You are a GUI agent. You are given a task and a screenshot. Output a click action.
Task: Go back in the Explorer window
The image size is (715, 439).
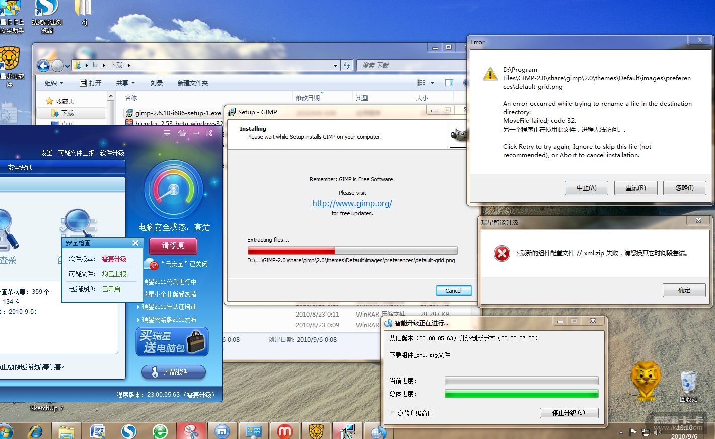click(x=43, y=66)
